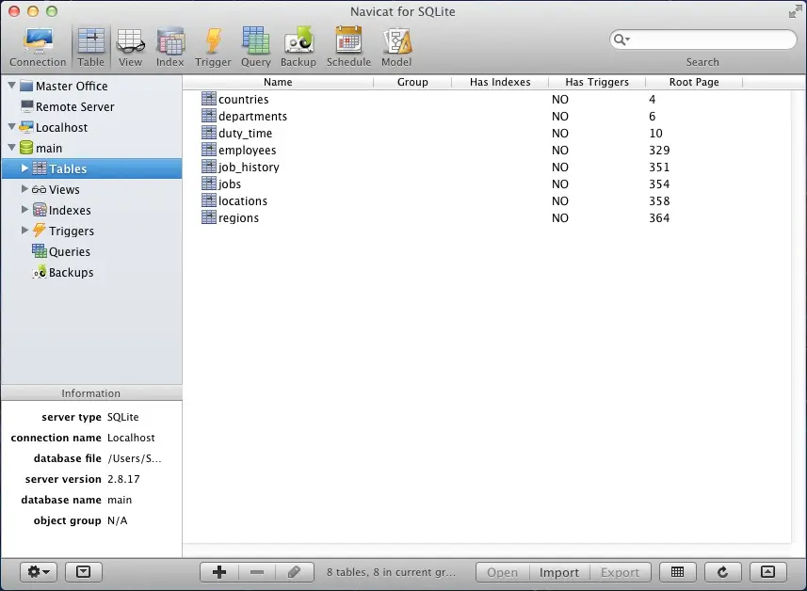The width and height of the screenshot is (807, 591).
Task: Click root page value 364
Action: point(659,217)
